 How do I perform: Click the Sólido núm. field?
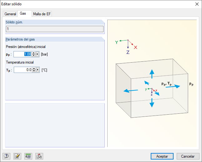coord(55,29)
